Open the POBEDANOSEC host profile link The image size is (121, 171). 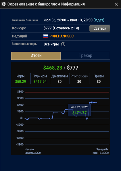coord(62,36)
